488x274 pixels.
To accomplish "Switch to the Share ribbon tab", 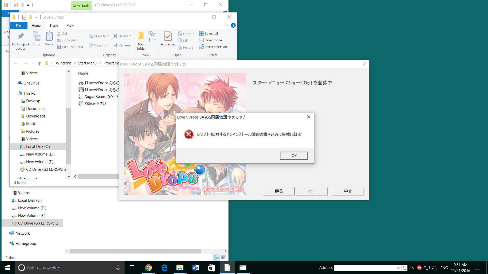I will click(54, 25).
